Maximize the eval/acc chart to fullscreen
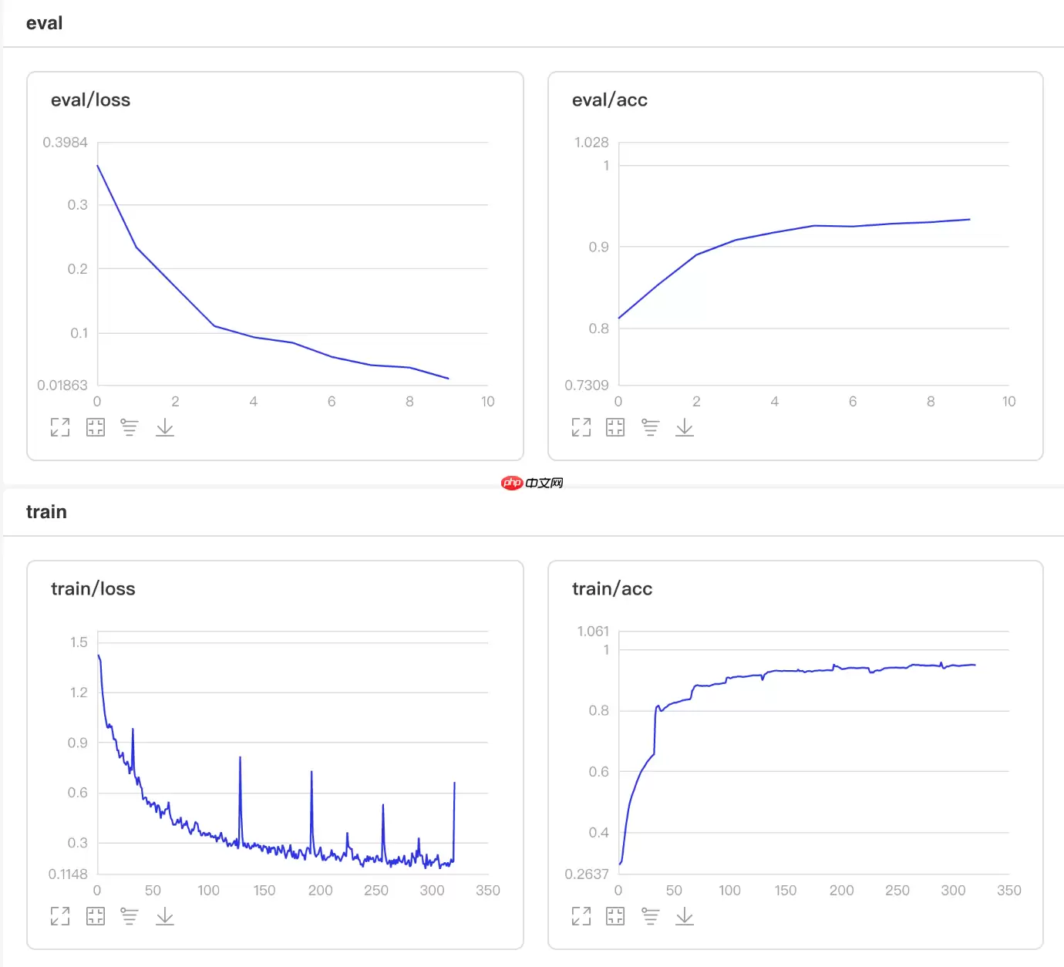 [x=581, y=427]
